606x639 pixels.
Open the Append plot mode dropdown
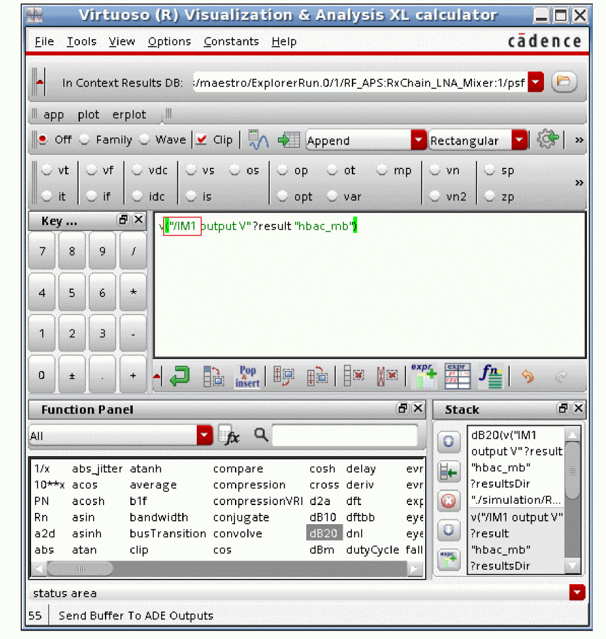[419, 140]
